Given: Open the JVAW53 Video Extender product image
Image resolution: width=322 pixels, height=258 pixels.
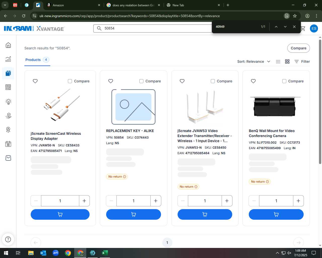Looking at the screenshot, I should [x=205, y=107].
